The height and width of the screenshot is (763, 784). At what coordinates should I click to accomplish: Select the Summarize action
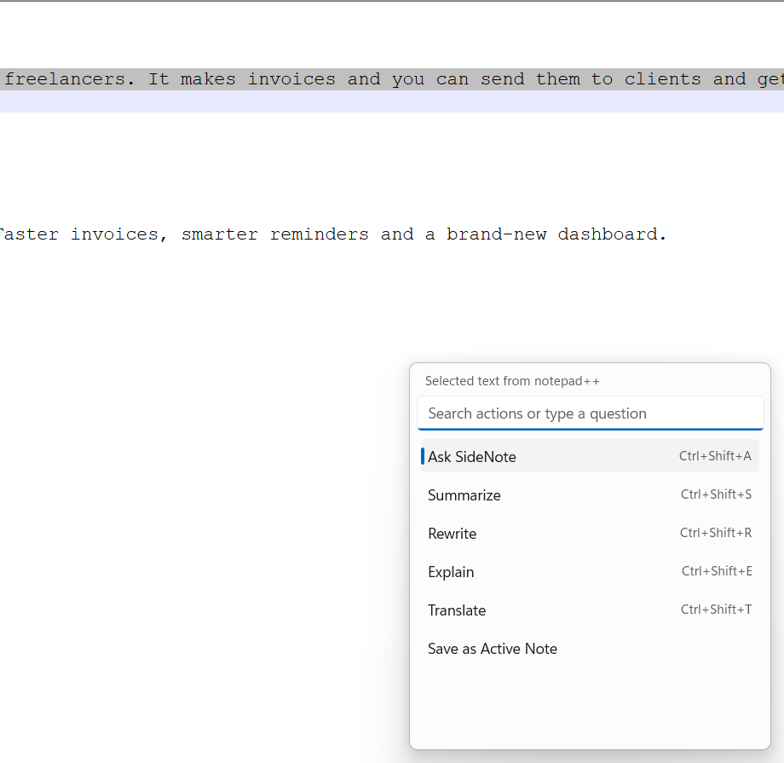[x=590, y=494]
